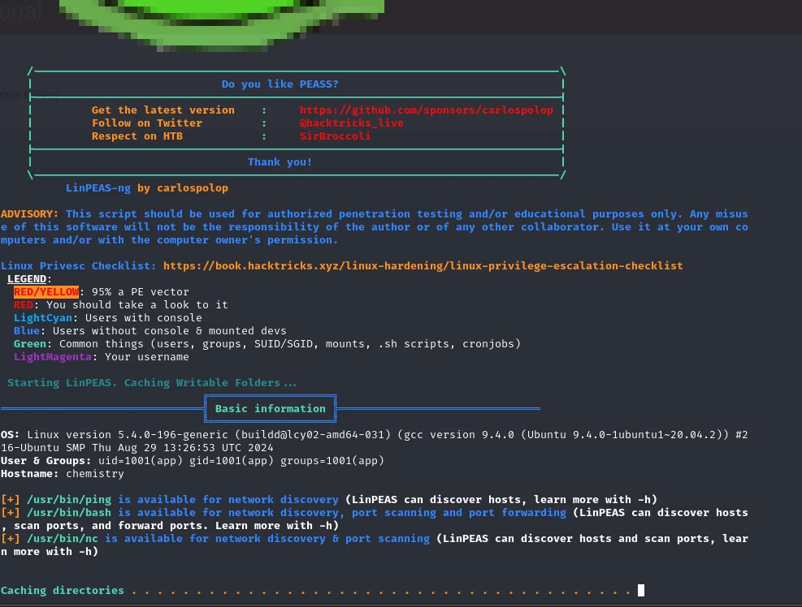Click the green pixel-art pea image
The height and width of the screenshot is (607, 802).
tap(222, 24)
